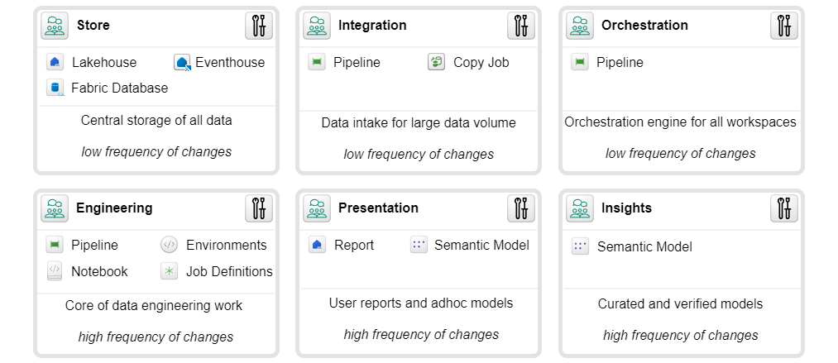Viewport: 838px width, 363px height.
Task: Click Pipeline icon in Integration card
Action: pos(317,63)
